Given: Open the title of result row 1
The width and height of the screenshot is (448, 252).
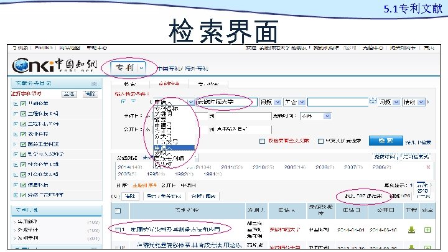Looking at the screenshot, I should click(175, 230).
